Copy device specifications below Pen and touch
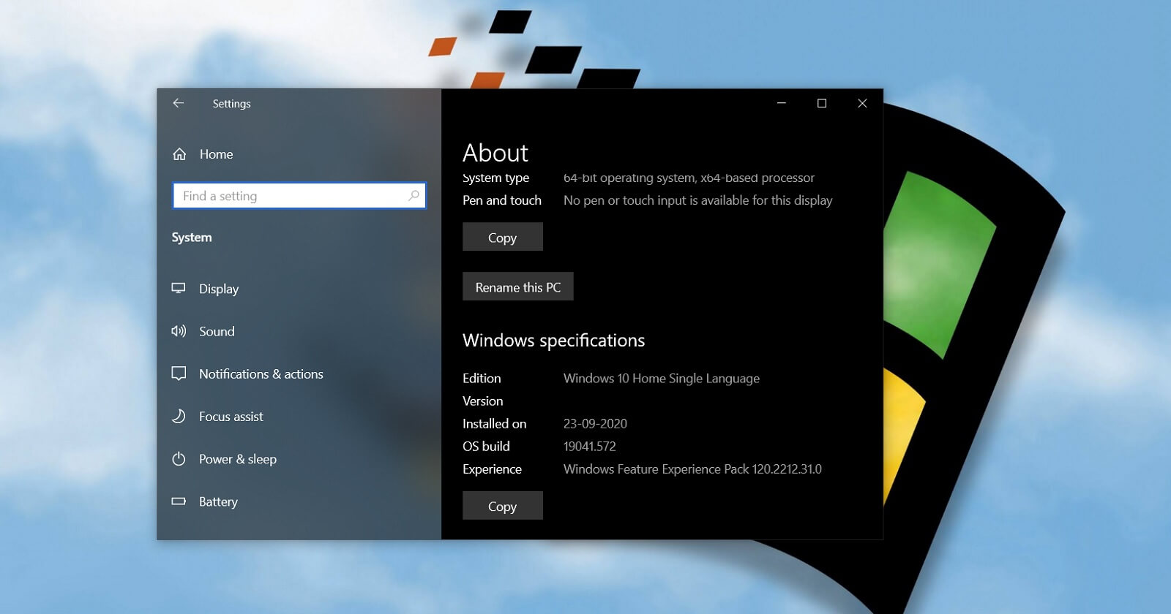 tap(503, 237)
